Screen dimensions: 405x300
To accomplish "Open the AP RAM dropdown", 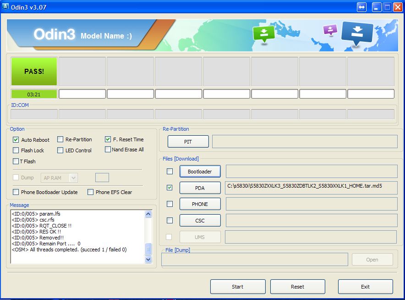I will point(73,178).
